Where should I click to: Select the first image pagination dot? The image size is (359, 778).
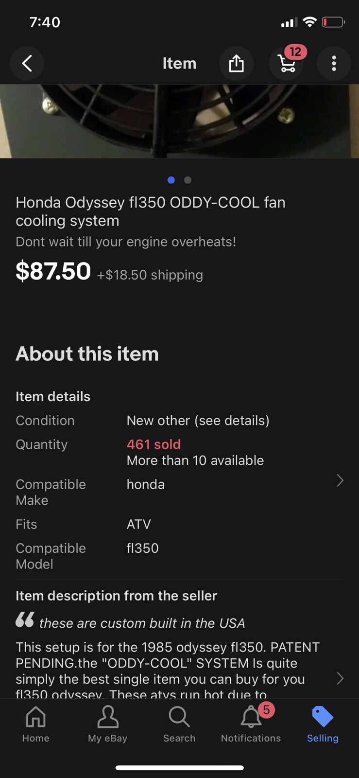coord(171,180)
